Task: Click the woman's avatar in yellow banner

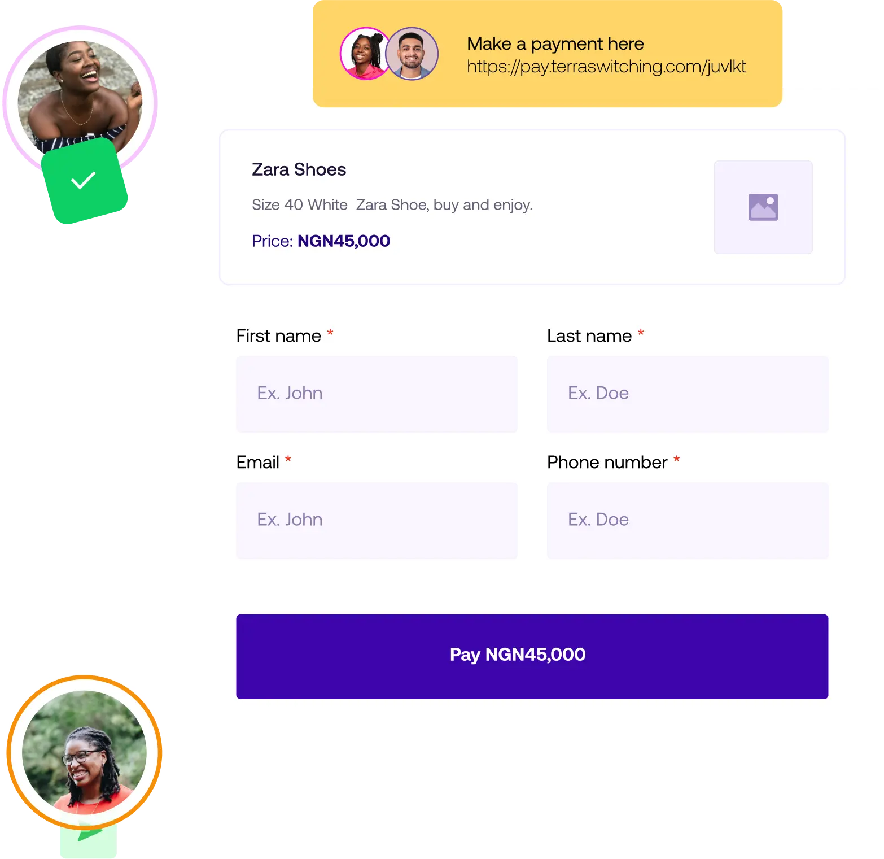Action: point(364,54)
